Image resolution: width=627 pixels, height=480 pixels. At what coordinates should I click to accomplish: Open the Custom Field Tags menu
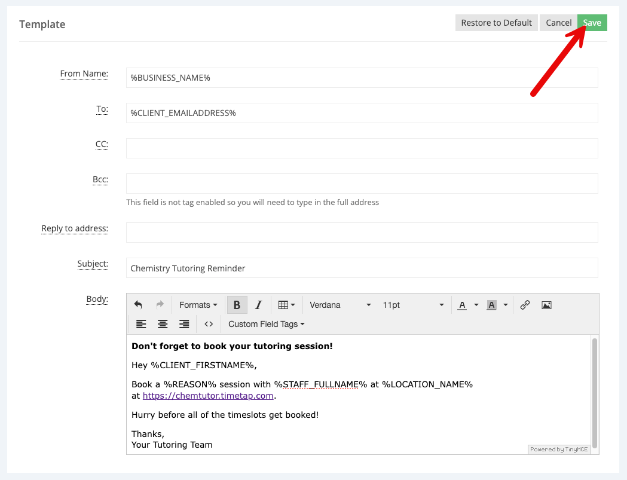[267, 324]
